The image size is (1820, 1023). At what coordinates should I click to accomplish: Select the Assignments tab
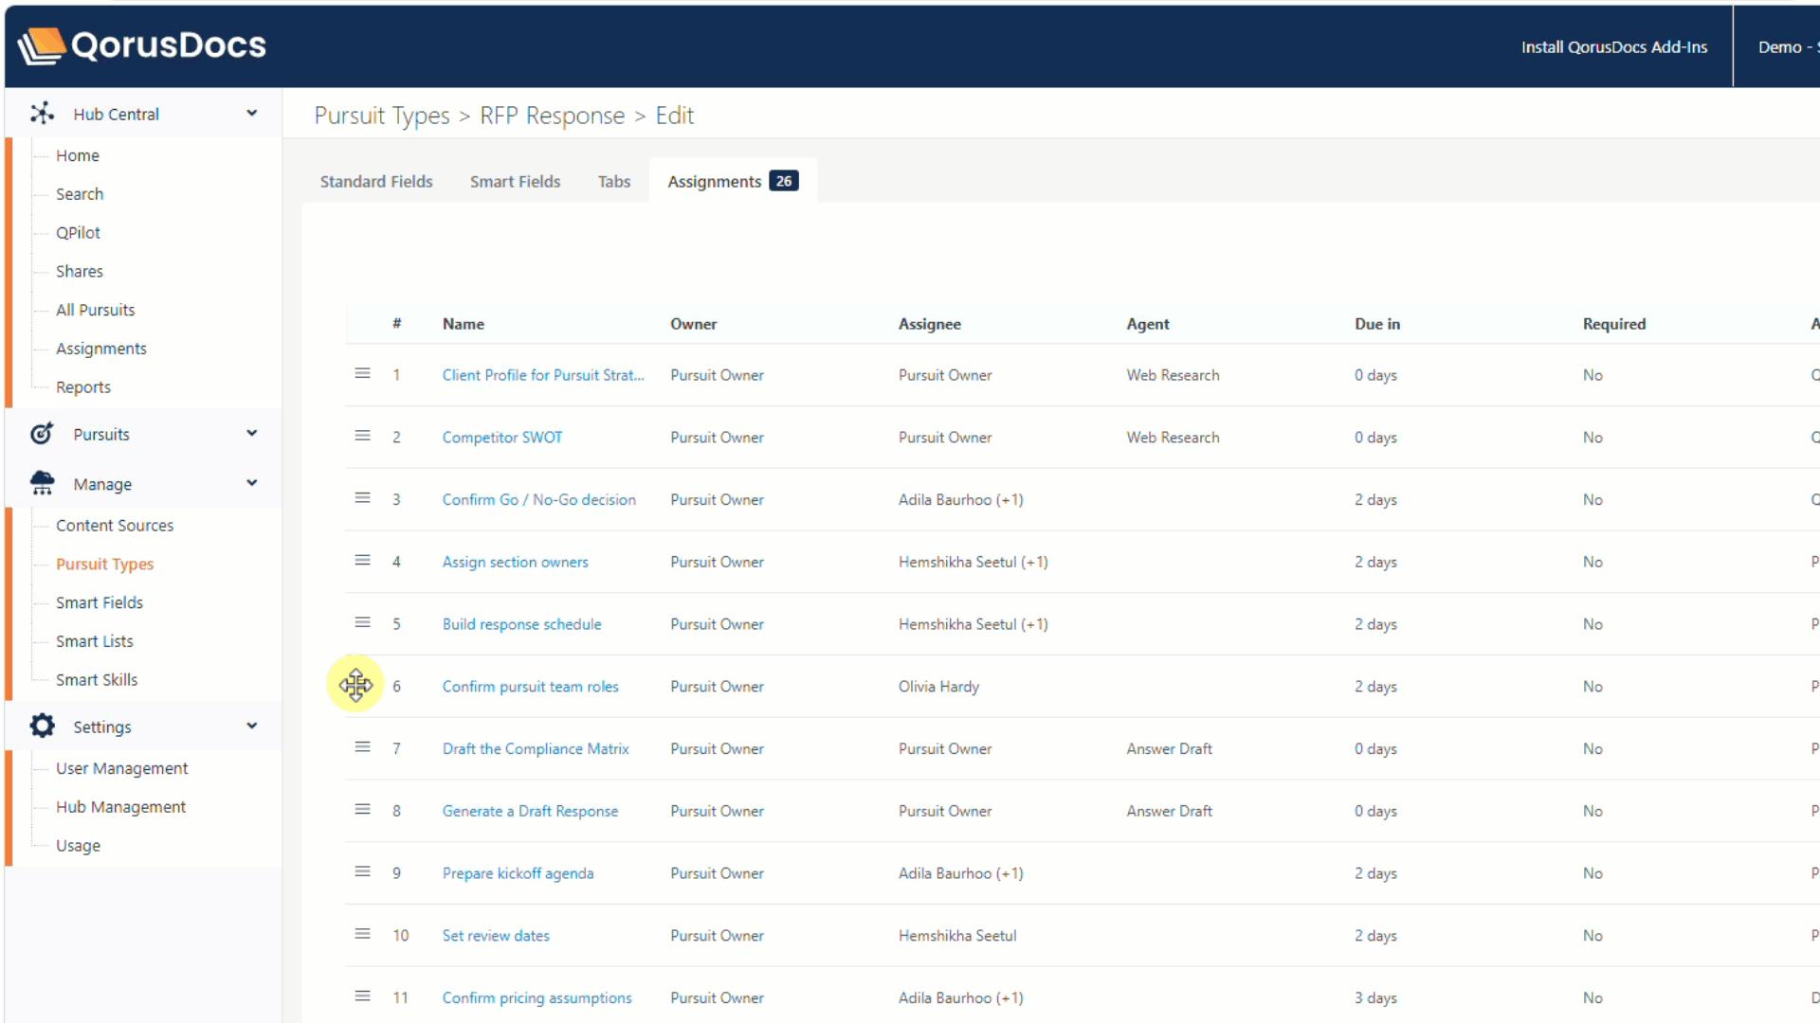click(x=733, y=181)
